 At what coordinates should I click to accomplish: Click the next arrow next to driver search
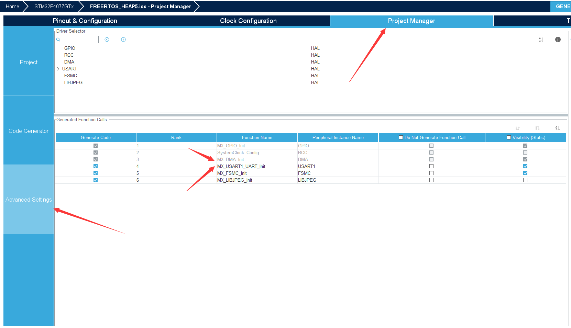[x=123, y=39]
